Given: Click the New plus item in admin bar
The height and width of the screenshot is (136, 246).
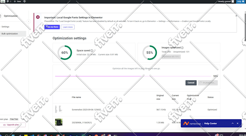Looking at the screenshot, I should coord(17,1).
